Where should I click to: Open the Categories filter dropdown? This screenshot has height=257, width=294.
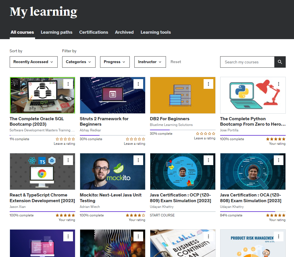78,62
